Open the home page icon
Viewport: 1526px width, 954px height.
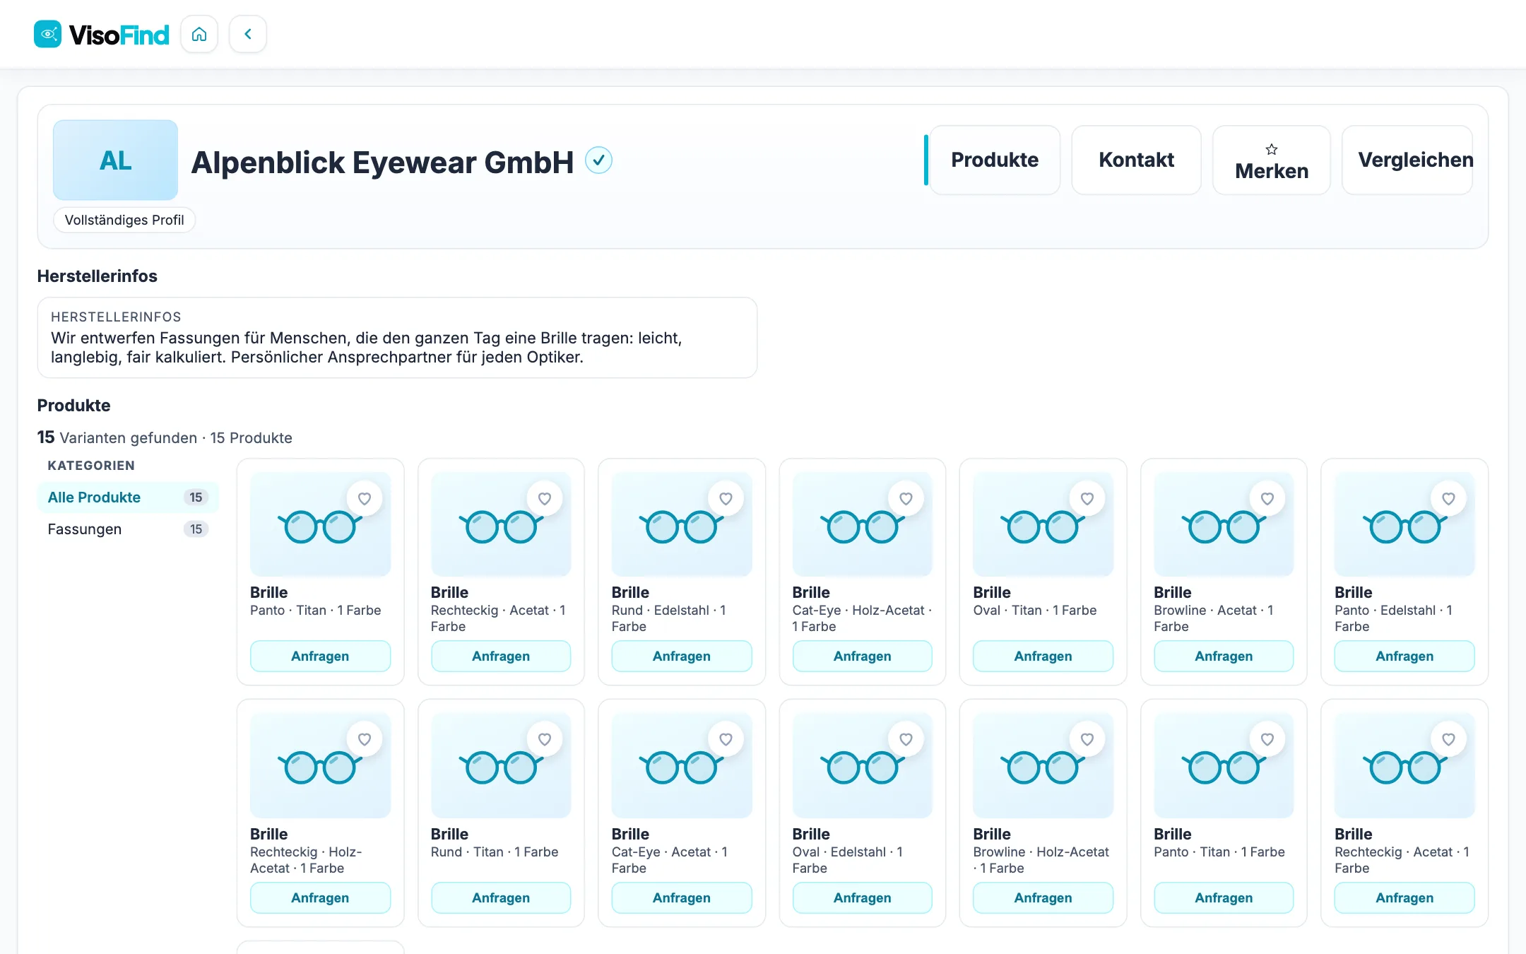(x=199, y=34)
